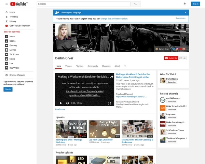The width and height of the screenshot is (205, 164).
Task: Open Trending from the sidebar
Action: pyautogui.click(x=14, y=17)
